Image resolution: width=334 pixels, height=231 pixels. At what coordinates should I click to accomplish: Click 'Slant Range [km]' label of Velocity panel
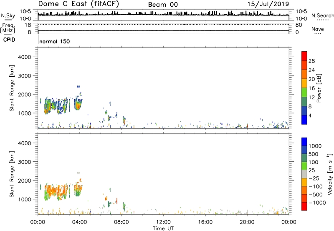click(12, 174)
